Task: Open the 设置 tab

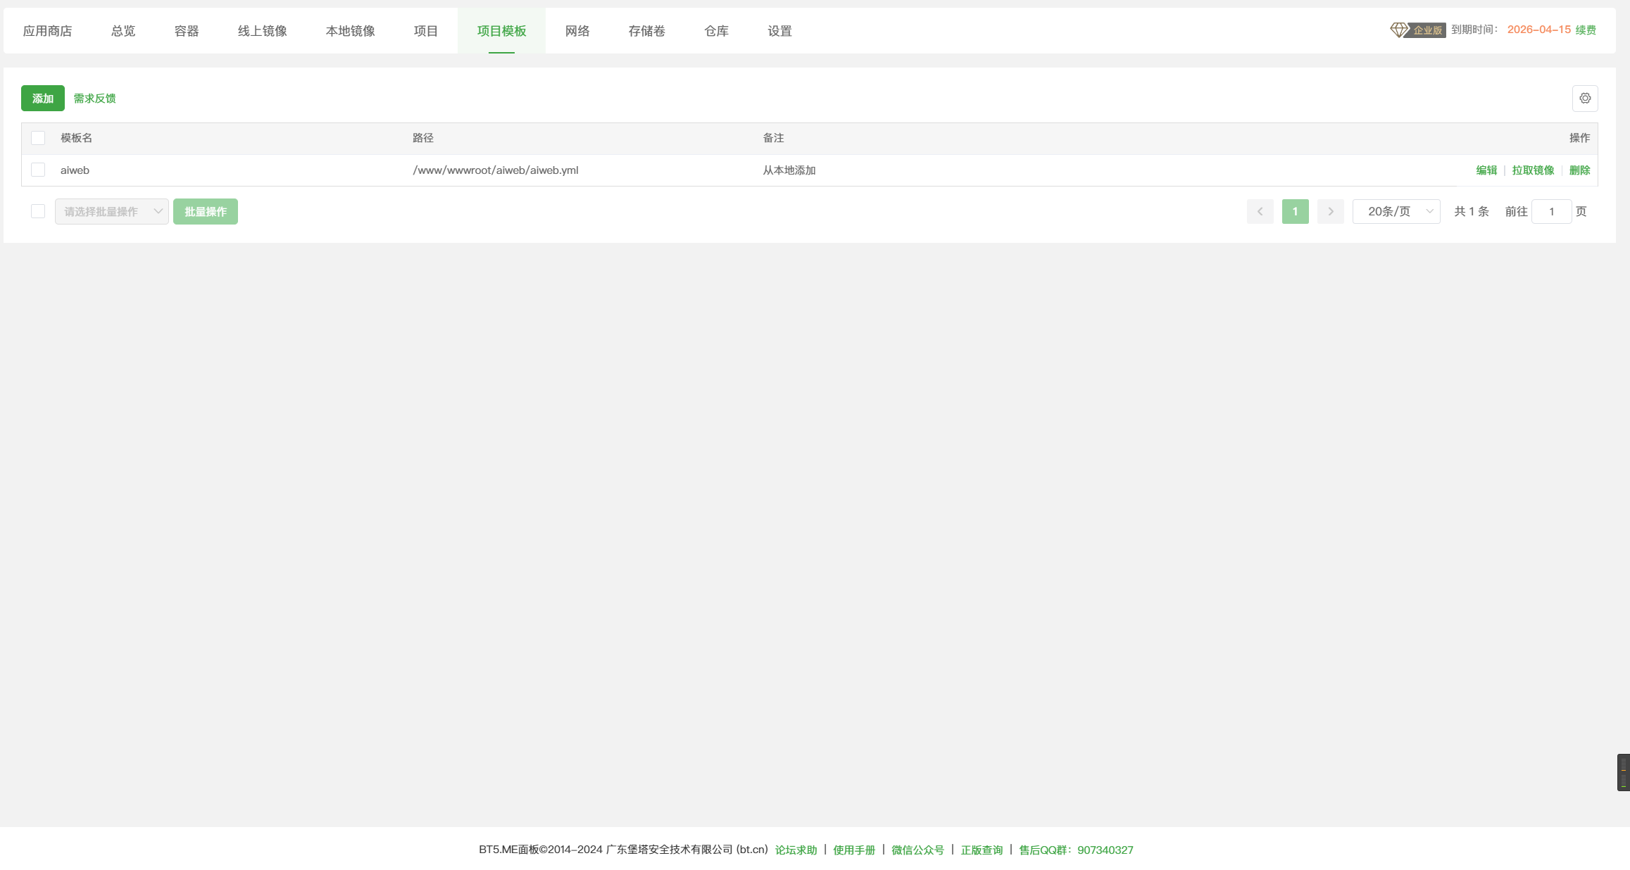Action: tap(780, 31)
